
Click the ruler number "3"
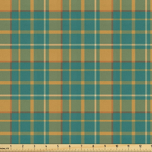34,146
